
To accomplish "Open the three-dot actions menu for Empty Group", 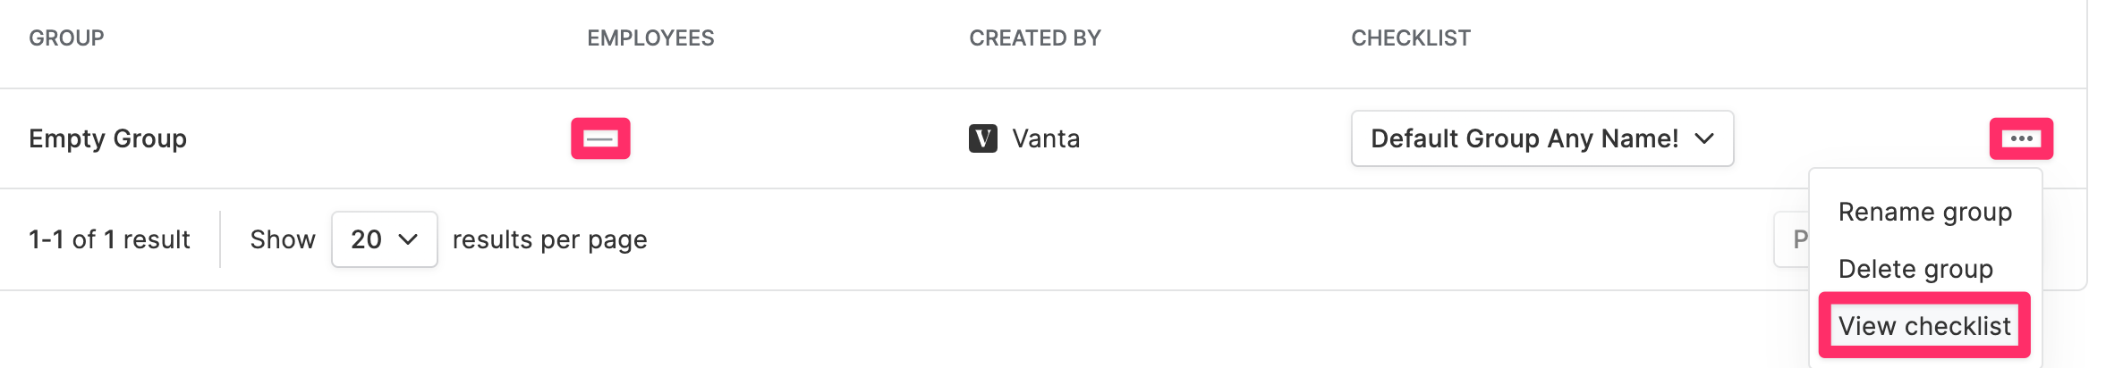I will tap(2020, 138).
